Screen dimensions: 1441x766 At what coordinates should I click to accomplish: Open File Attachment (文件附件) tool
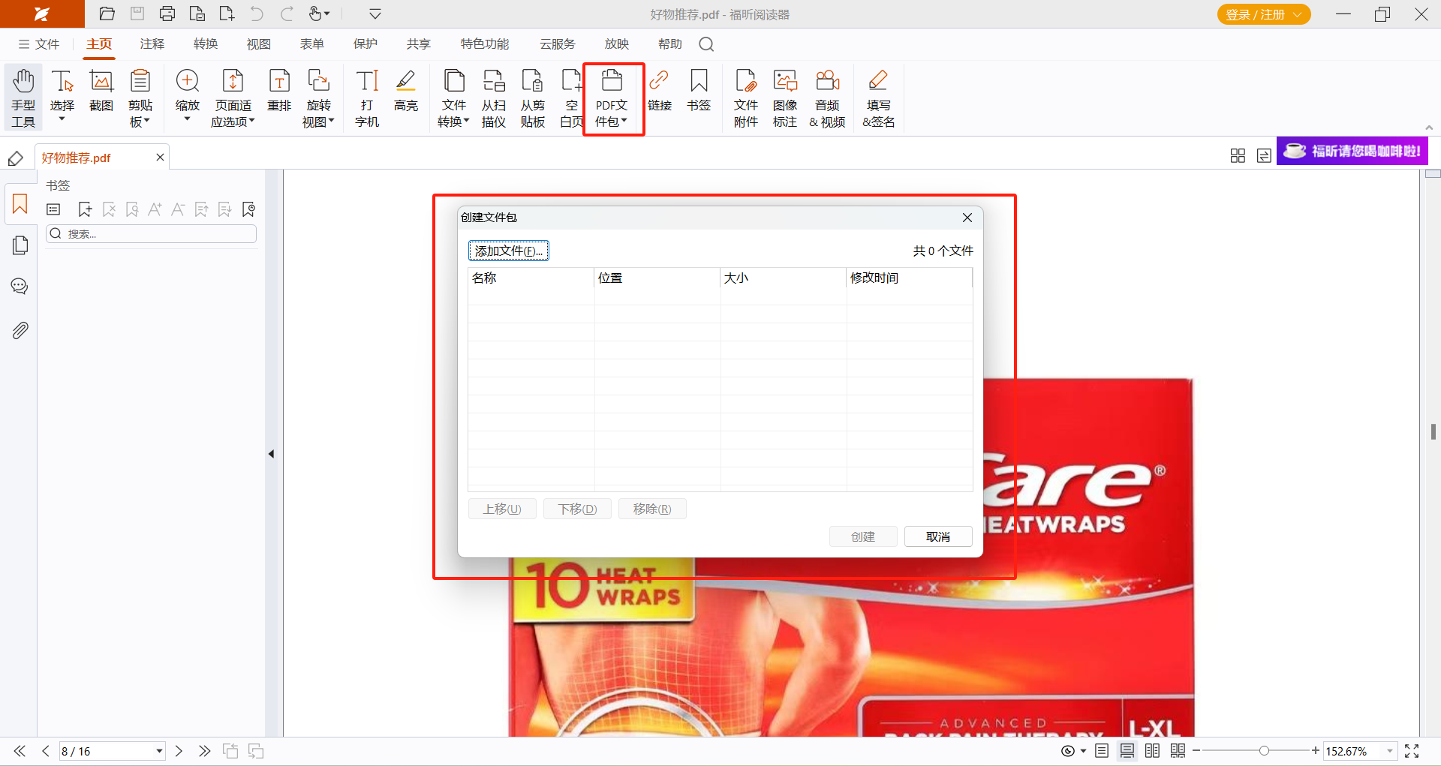point(746,98)
